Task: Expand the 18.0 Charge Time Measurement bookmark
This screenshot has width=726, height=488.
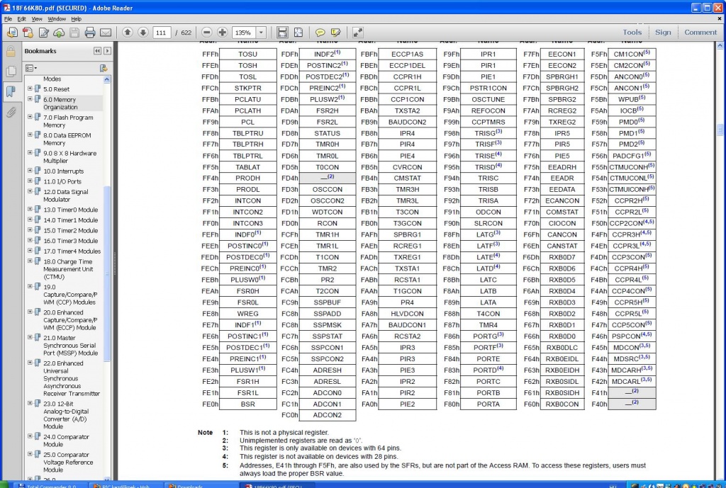Action: coord(30,261)
